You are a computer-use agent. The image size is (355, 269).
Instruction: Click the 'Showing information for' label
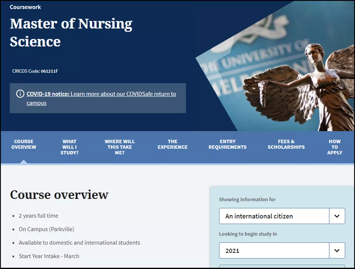pyautogui.click(x=247, y=199)
